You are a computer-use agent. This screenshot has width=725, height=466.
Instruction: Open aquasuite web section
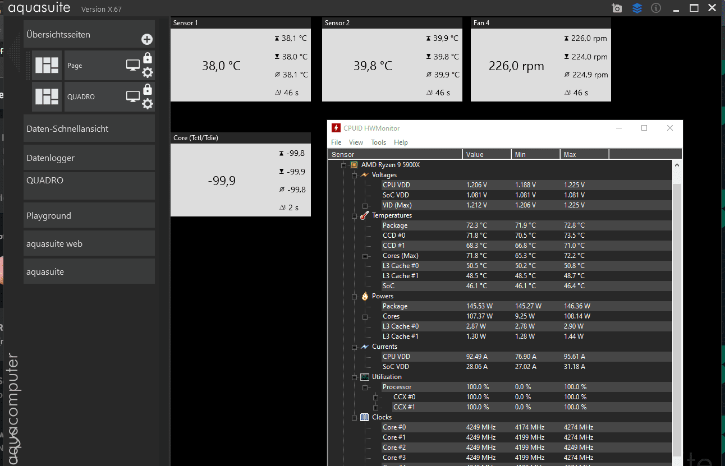click(x=89, y=243)
